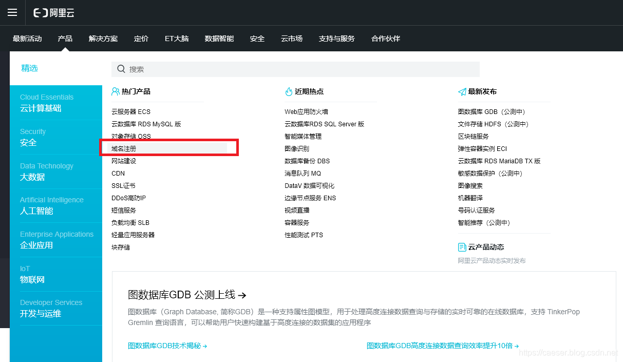Open 弹性容器实例 ECI link

coord(482,148)
